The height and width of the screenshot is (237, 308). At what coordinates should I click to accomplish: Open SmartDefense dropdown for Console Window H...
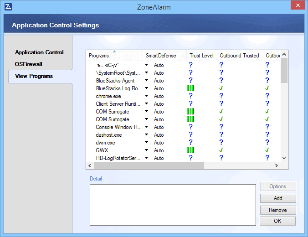pos(147,127)
